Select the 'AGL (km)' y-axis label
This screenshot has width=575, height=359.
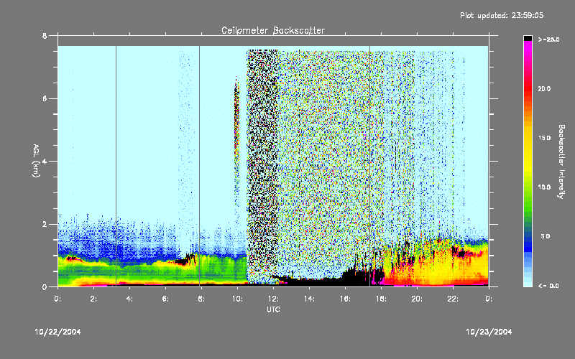point(36,161)
